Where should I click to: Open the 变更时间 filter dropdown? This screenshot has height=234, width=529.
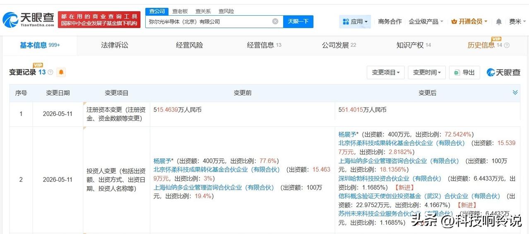coord(427,72)
